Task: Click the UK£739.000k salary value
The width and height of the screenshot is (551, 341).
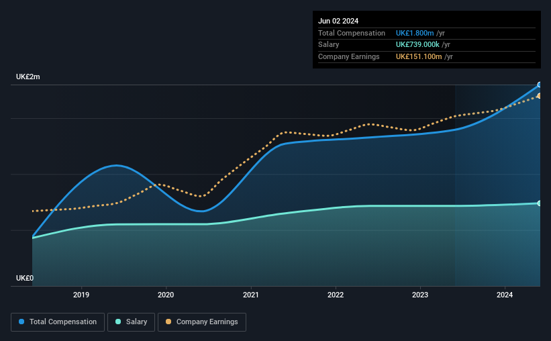Action: pyautogui.click(x=417, y=45)
